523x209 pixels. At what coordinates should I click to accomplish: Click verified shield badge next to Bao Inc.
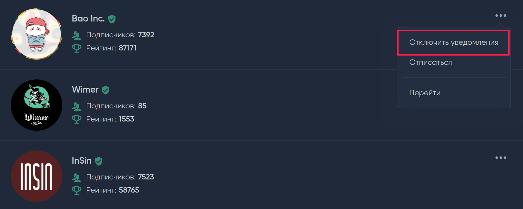coord(112,19)
